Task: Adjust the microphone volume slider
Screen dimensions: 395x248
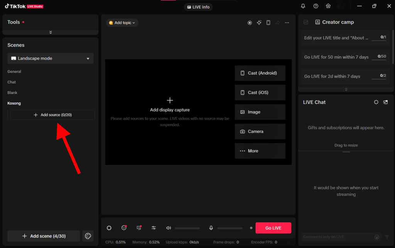Action: (230, 228)
